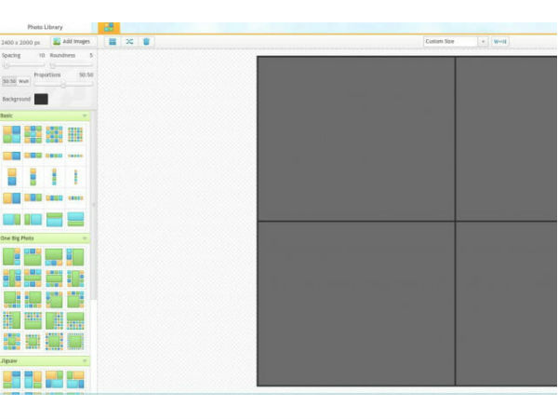Select green strip above cyan block template
This screenshot has height=419, width=558.
coord(54,219)
